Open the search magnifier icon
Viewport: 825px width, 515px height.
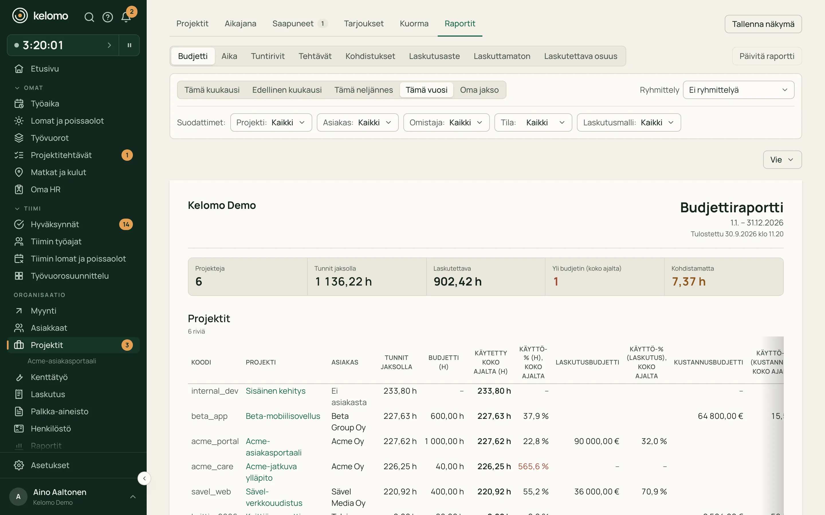click(89, 17)
